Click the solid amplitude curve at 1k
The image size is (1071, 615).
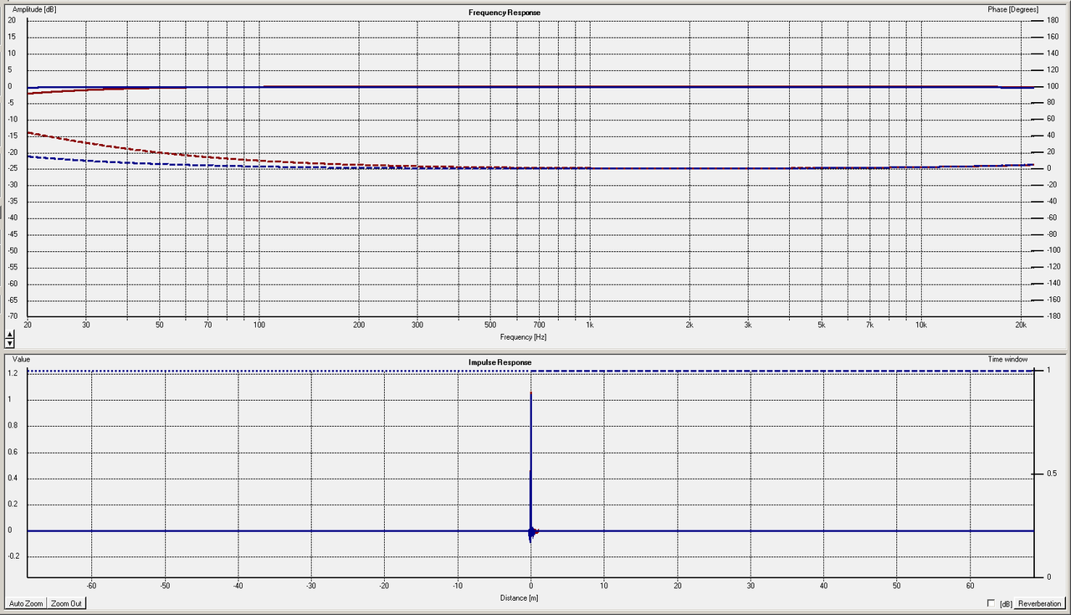tap(590, 86)
